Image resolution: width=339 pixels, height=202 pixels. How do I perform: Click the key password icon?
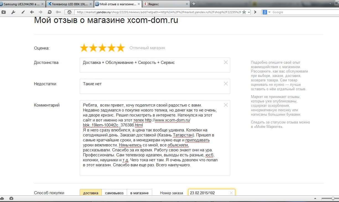click(58, 12)
